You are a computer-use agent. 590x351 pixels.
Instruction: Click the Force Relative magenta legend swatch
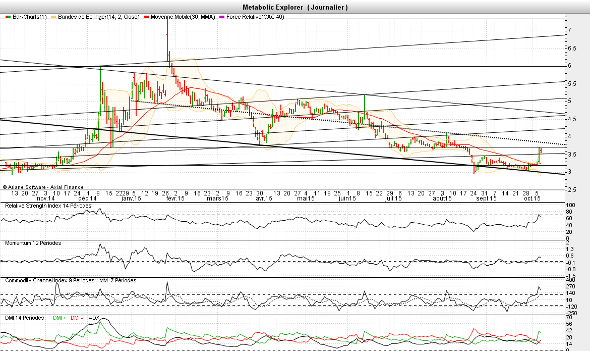click(222, 17)
